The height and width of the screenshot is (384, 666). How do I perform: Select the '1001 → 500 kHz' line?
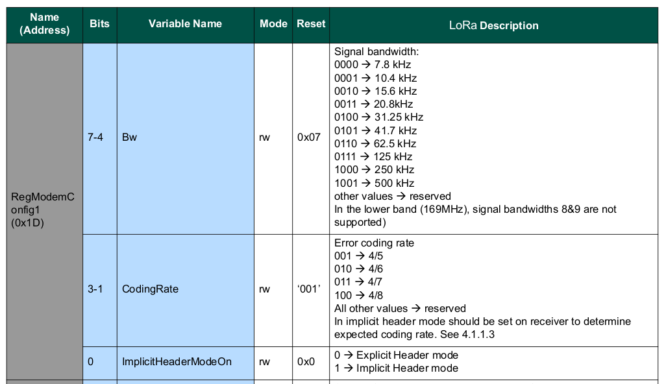(374, 184)
